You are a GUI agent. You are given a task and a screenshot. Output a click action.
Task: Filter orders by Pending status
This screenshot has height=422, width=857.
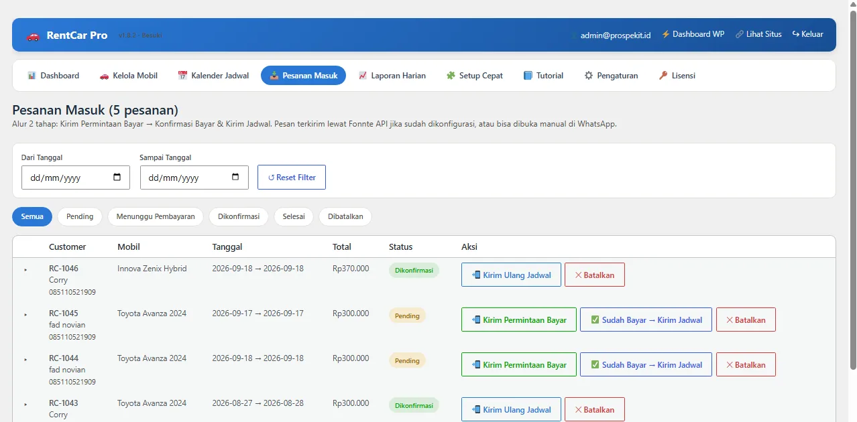pyautogui.click(x=80, y=216)
